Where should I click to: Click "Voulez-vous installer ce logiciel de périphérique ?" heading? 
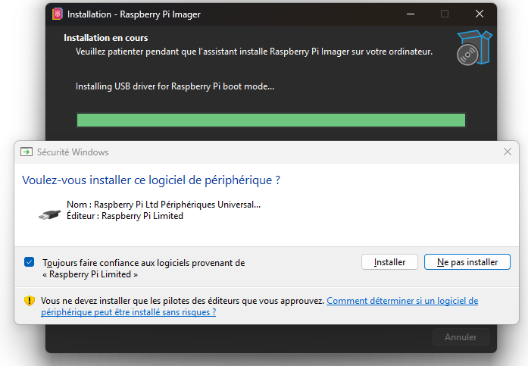pos(151,180)
